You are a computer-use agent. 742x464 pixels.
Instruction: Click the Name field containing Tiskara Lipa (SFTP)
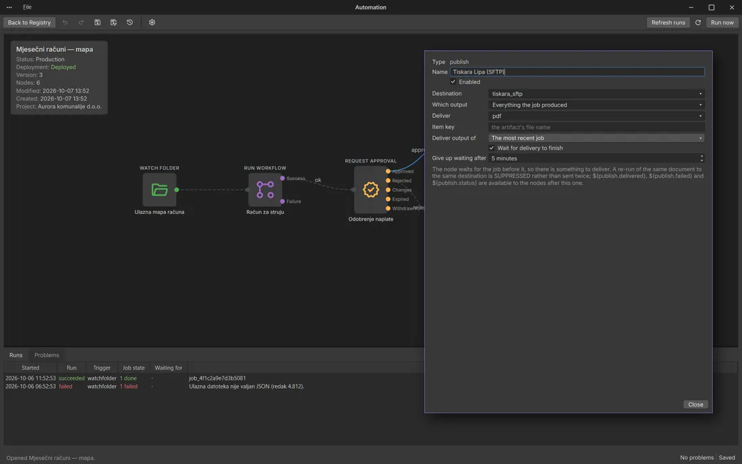coord(577,72)
